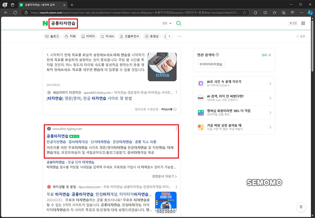The height and width of the screenshot is (218, 315).
Task: Open the three-dot more options in tab bar
Action: pos(179,36)
